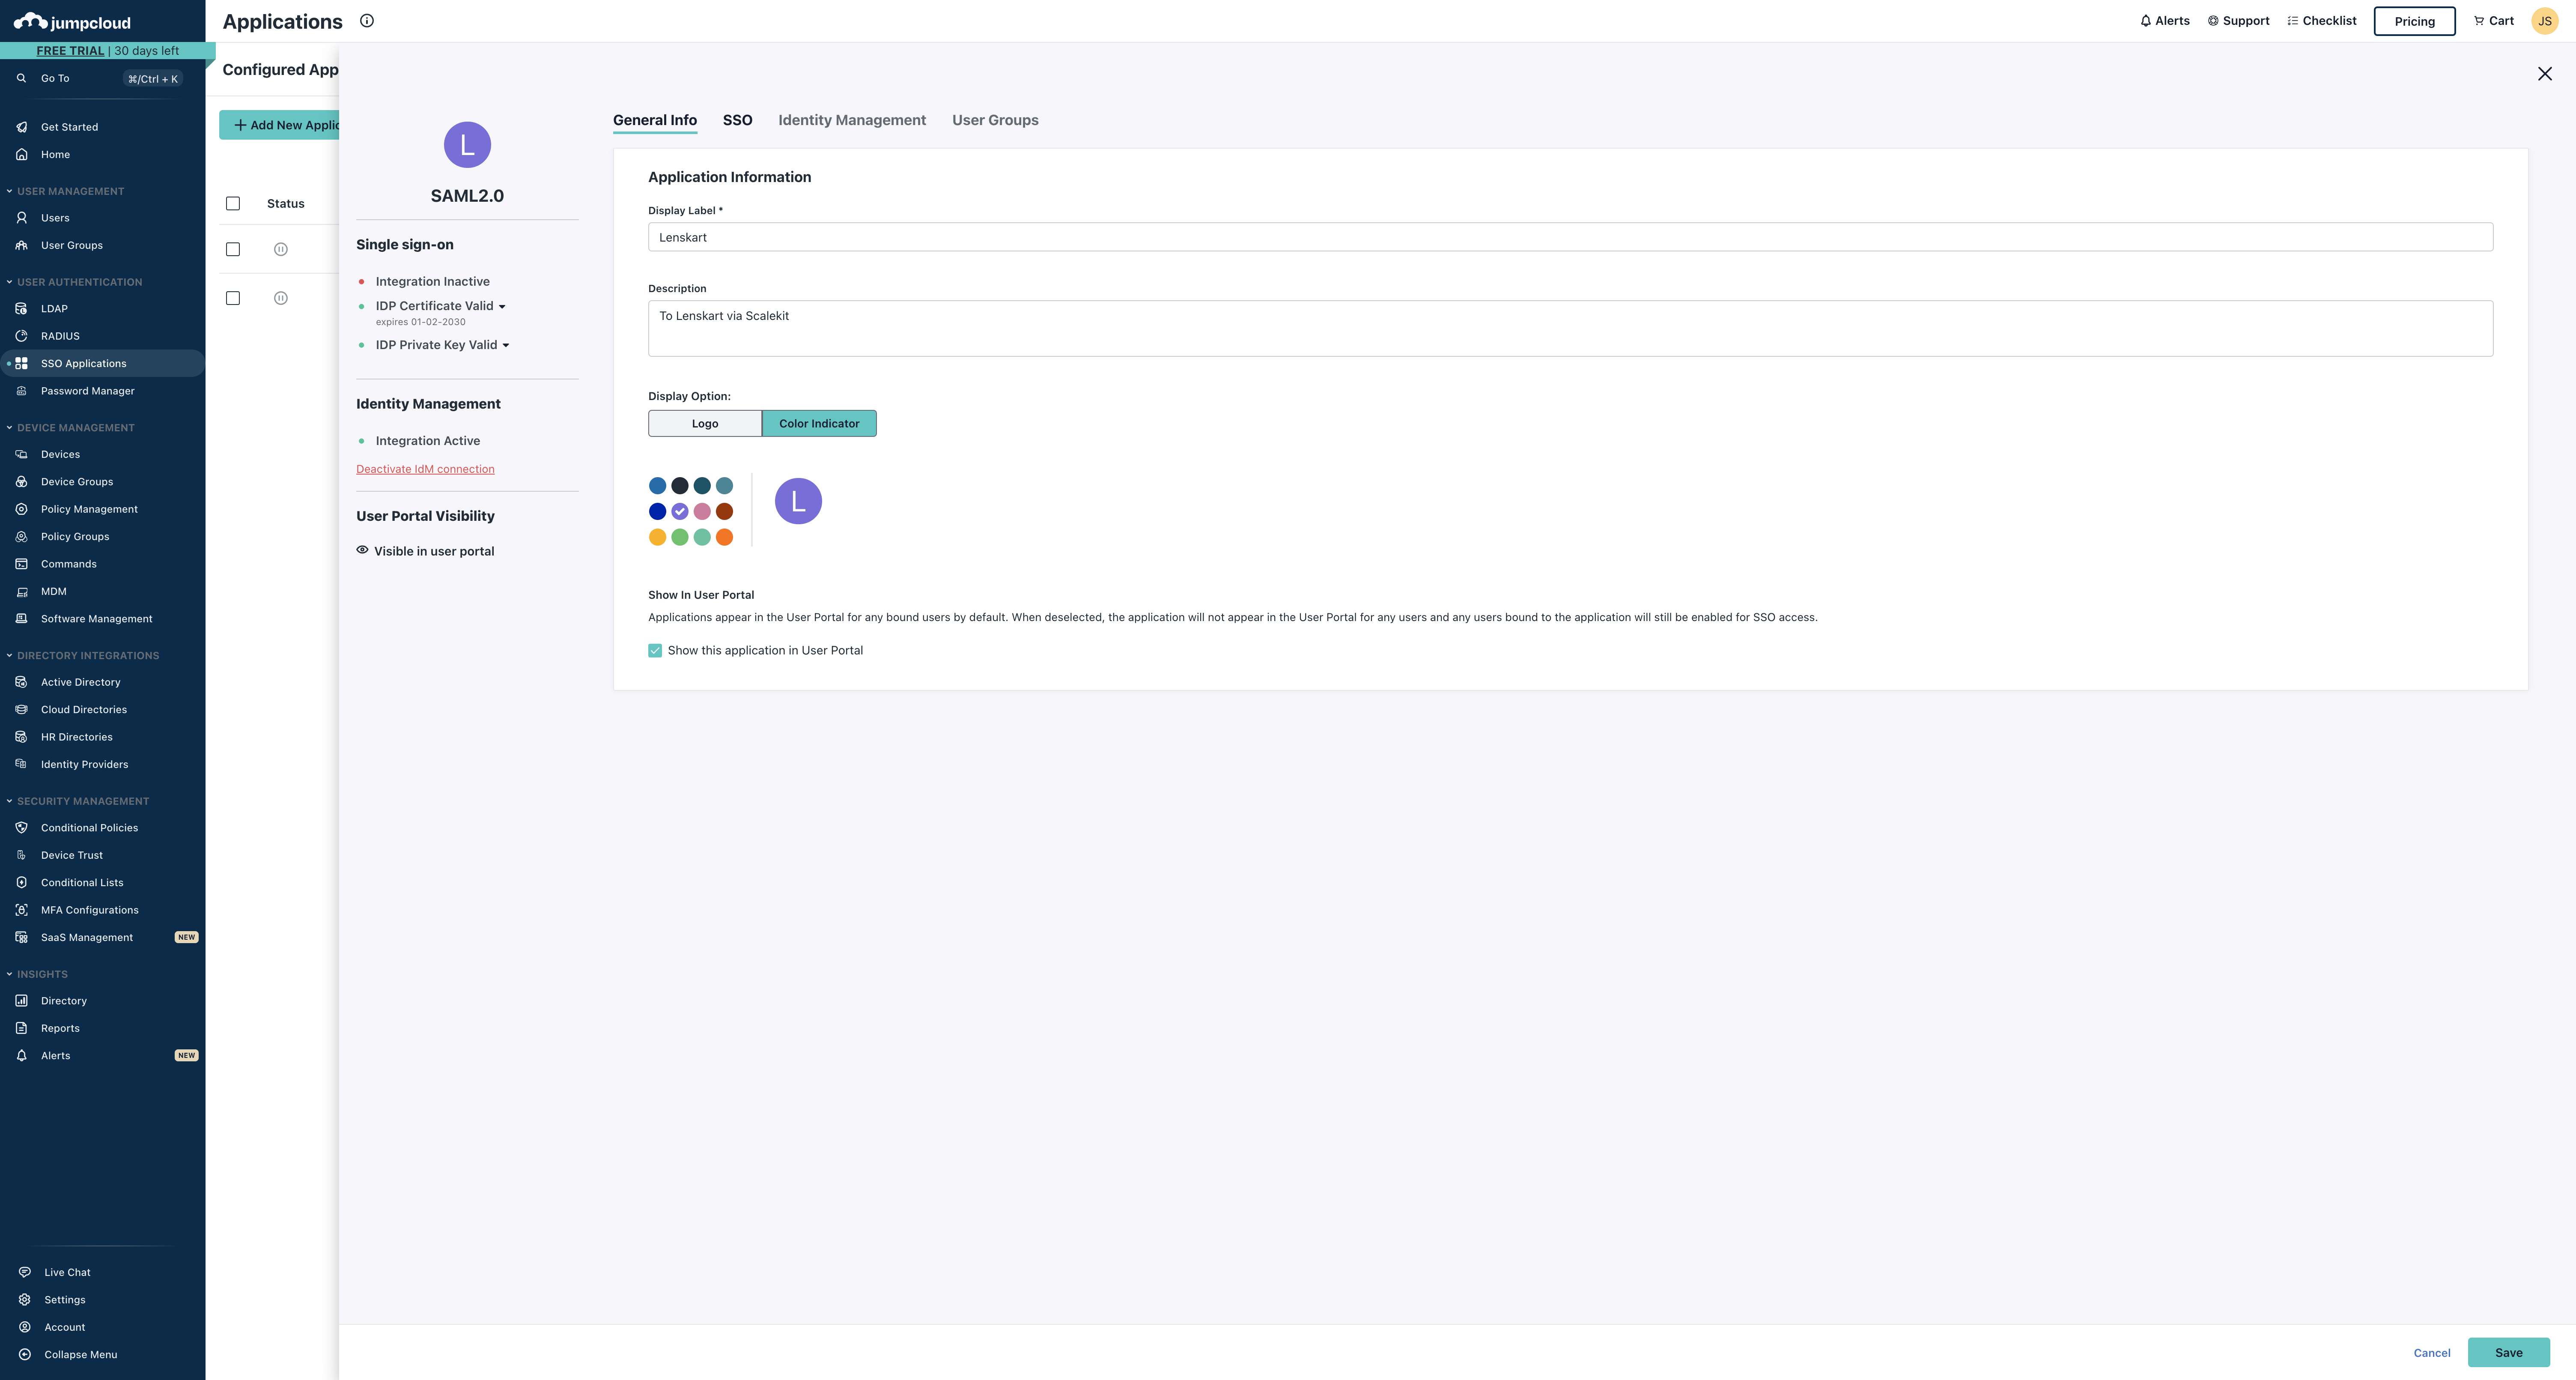Viewport: 2576px width, 1380px height.
Task: Open the Identity Management tab
Action: 852,120
